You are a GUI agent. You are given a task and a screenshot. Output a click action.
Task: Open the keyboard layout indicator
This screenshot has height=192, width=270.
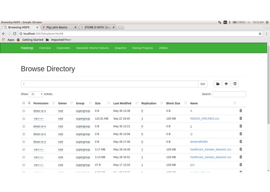click(225, 22)
